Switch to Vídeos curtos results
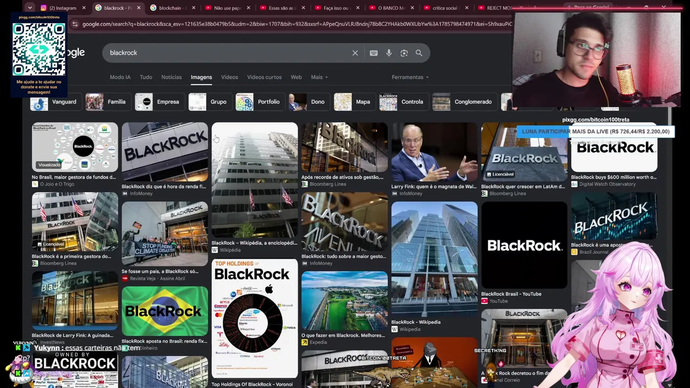The image size is (690, 388). coord(264,77)
